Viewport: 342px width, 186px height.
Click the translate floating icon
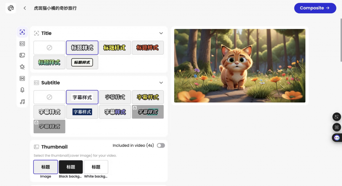337,117
